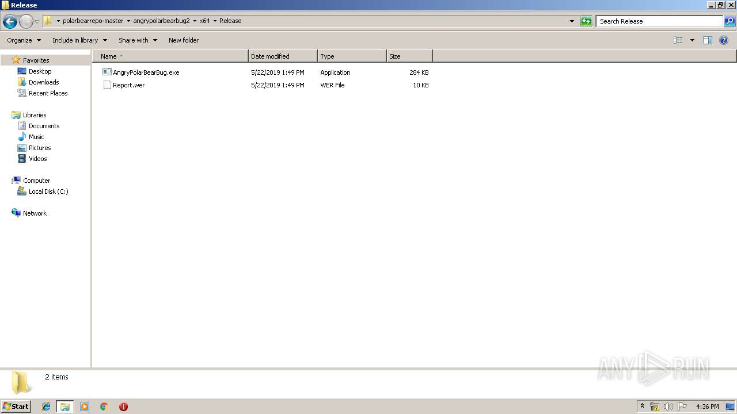
Task: Click the AngryPolarBearBug.exe application icon
Action: tap(107, 72)
